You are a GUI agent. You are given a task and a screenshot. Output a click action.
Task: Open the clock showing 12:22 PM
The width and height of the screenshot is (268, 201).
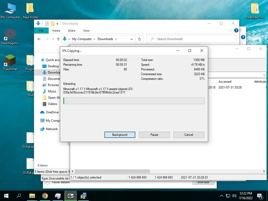(x=245, y=193)
